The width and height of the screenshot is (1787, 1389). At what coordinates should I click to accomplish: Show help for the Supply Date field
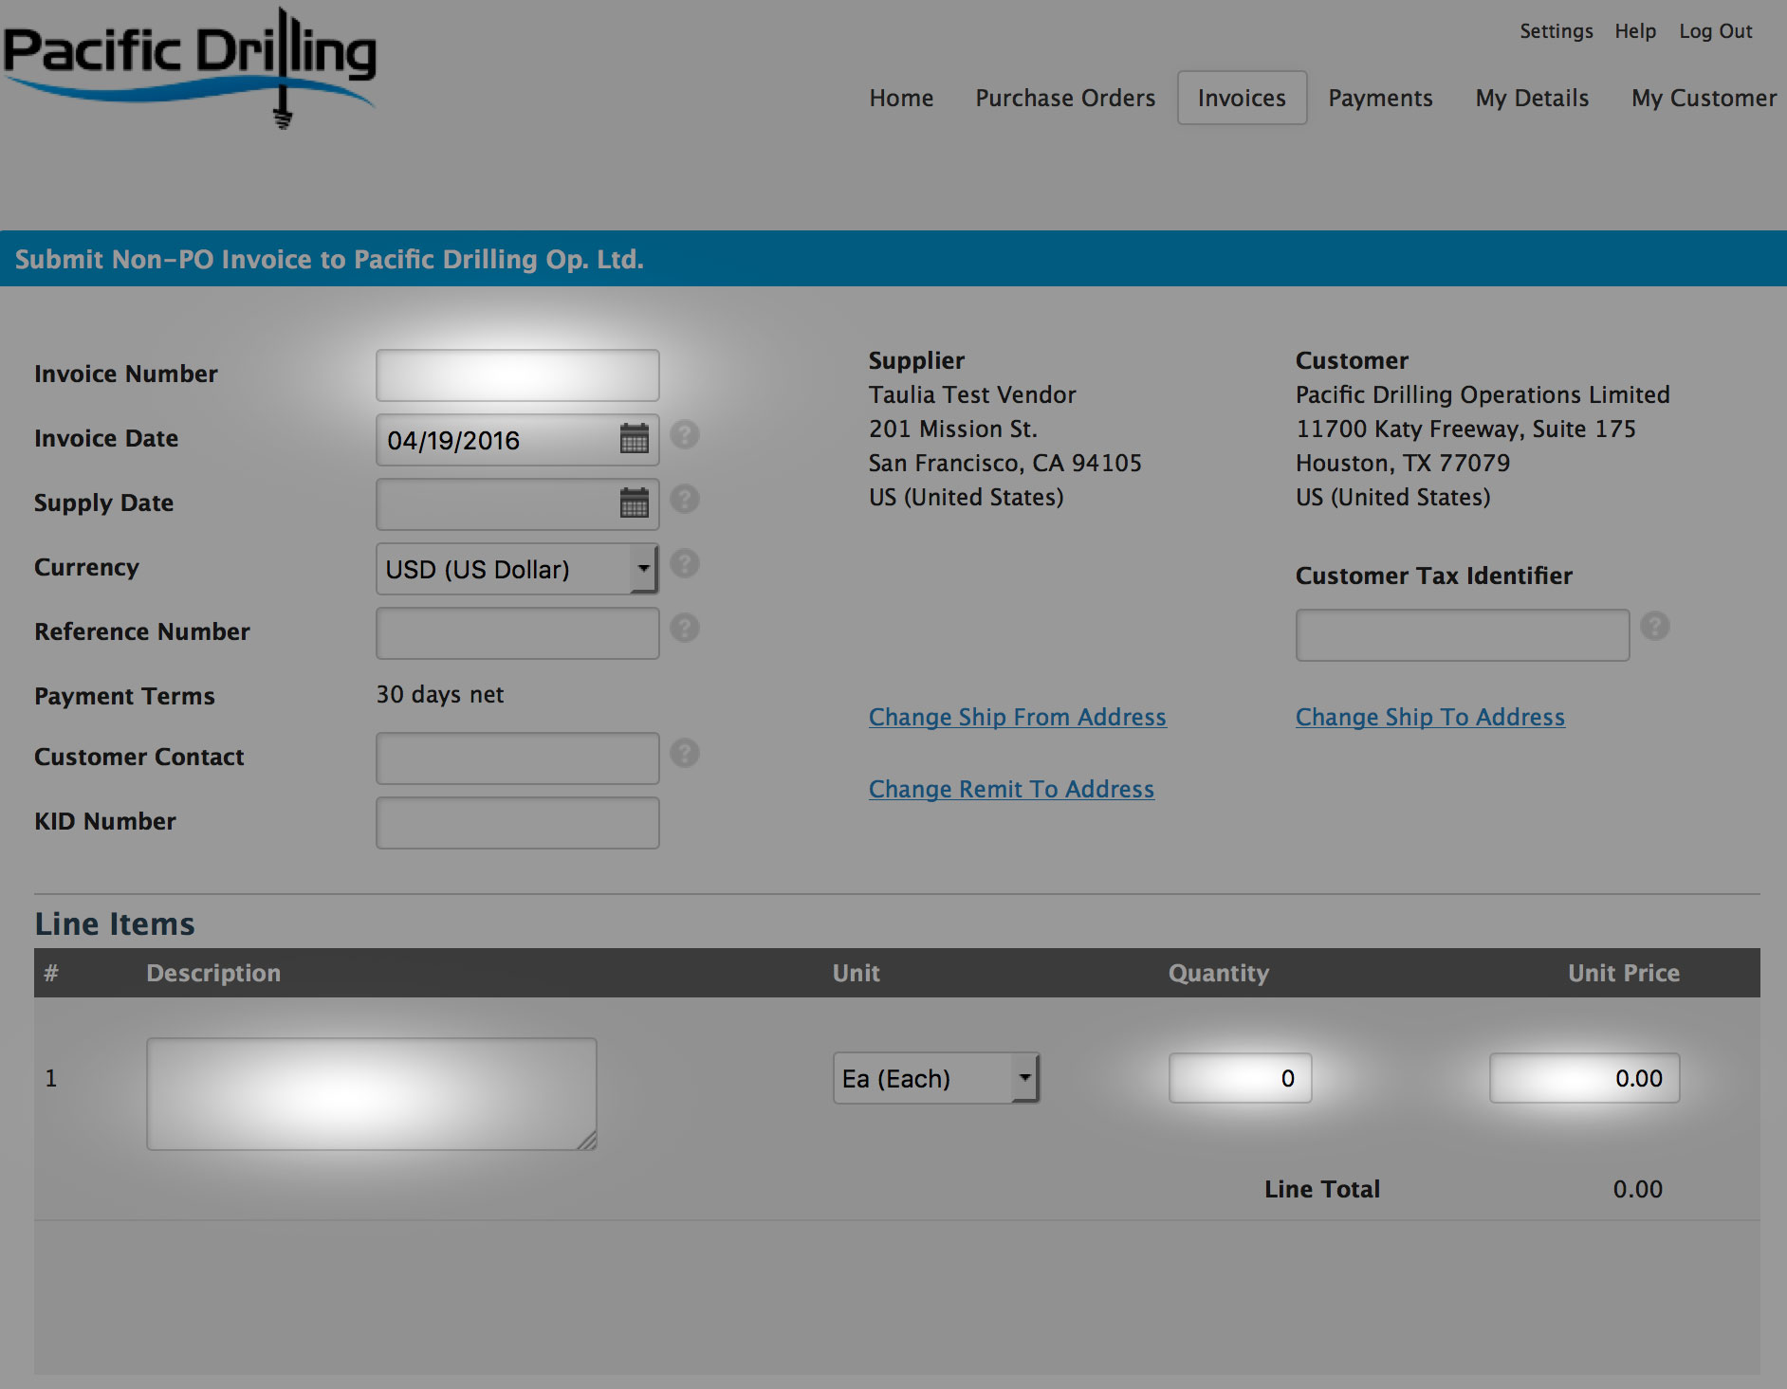[x=685, y=499]
